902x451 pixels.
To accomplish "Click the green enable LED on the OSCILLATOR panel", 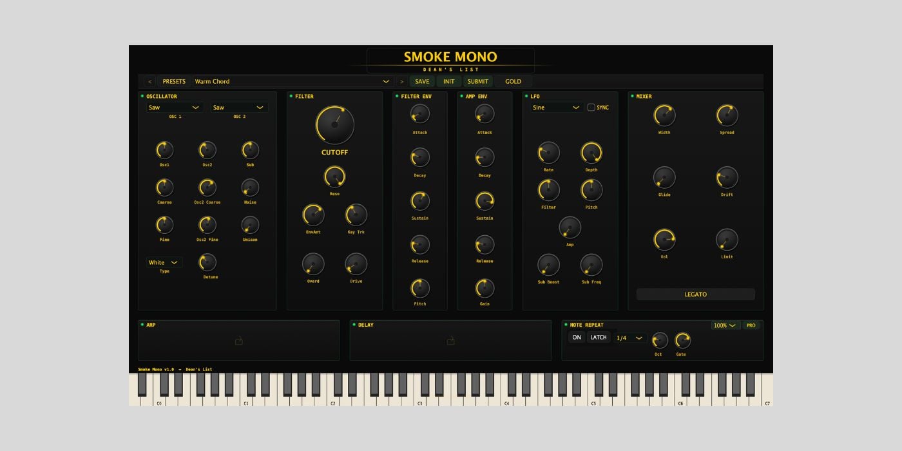I will tap(142, 96).
